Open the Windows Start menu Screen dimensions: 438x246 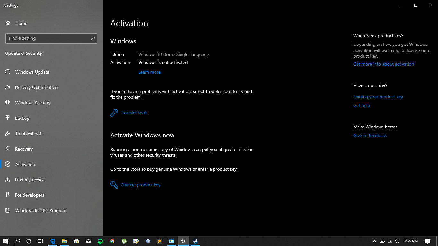pos(6,241)
